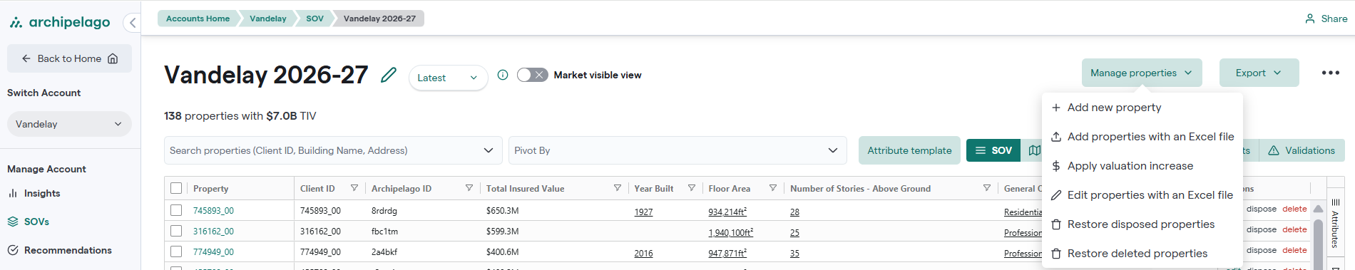Click the plus icon of Add new property
This screenshot has height=270, width=1355.
pyautogui.click(x=1056, y=108)
